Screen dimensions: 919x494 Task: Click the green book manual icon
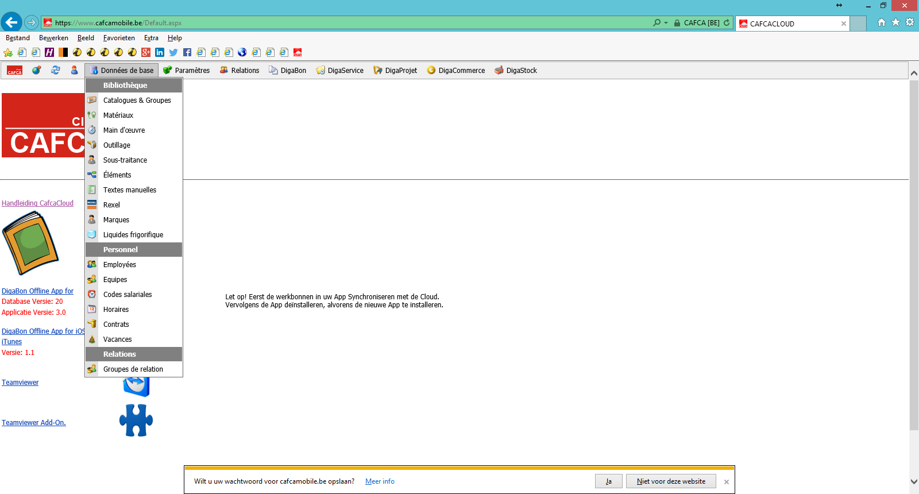[30, 243]
